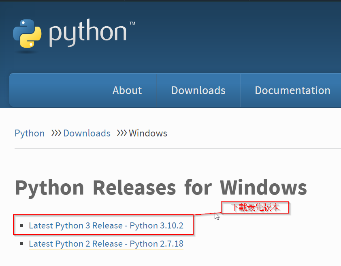Click the red connector line to the annotation

pos(207,214)
